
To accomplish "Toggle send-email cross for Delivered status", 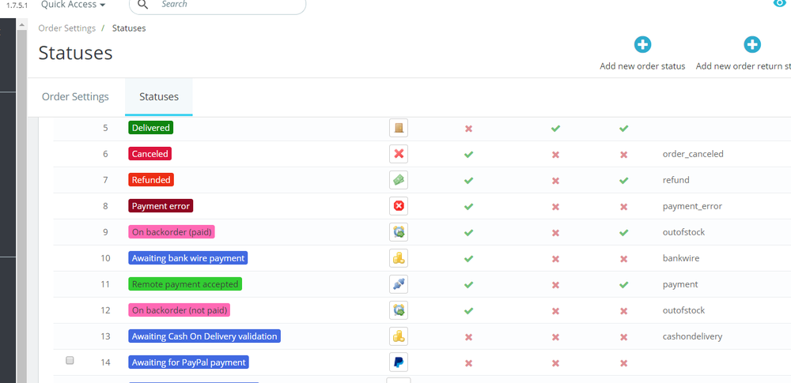I will [468, 129].
